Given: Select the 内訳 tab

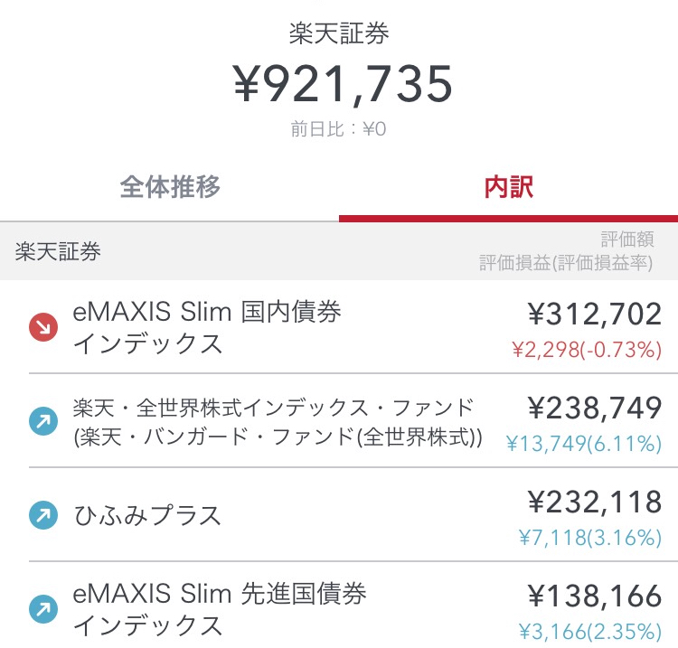Looking at the screenshot, I should [508, 187].
